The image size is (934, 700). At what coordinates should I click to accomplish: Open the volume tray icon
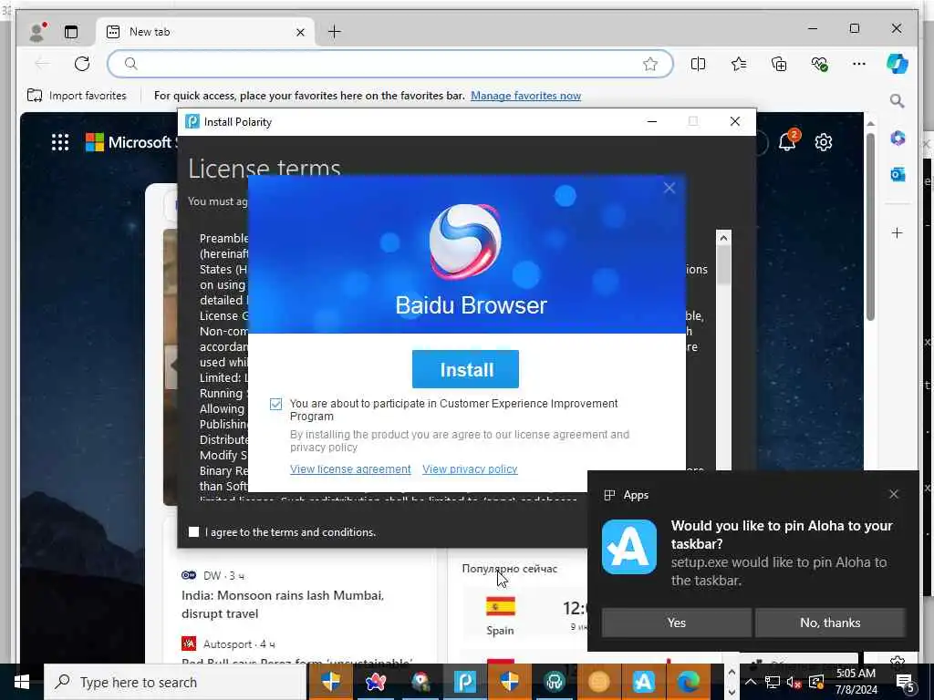(793, 682)
